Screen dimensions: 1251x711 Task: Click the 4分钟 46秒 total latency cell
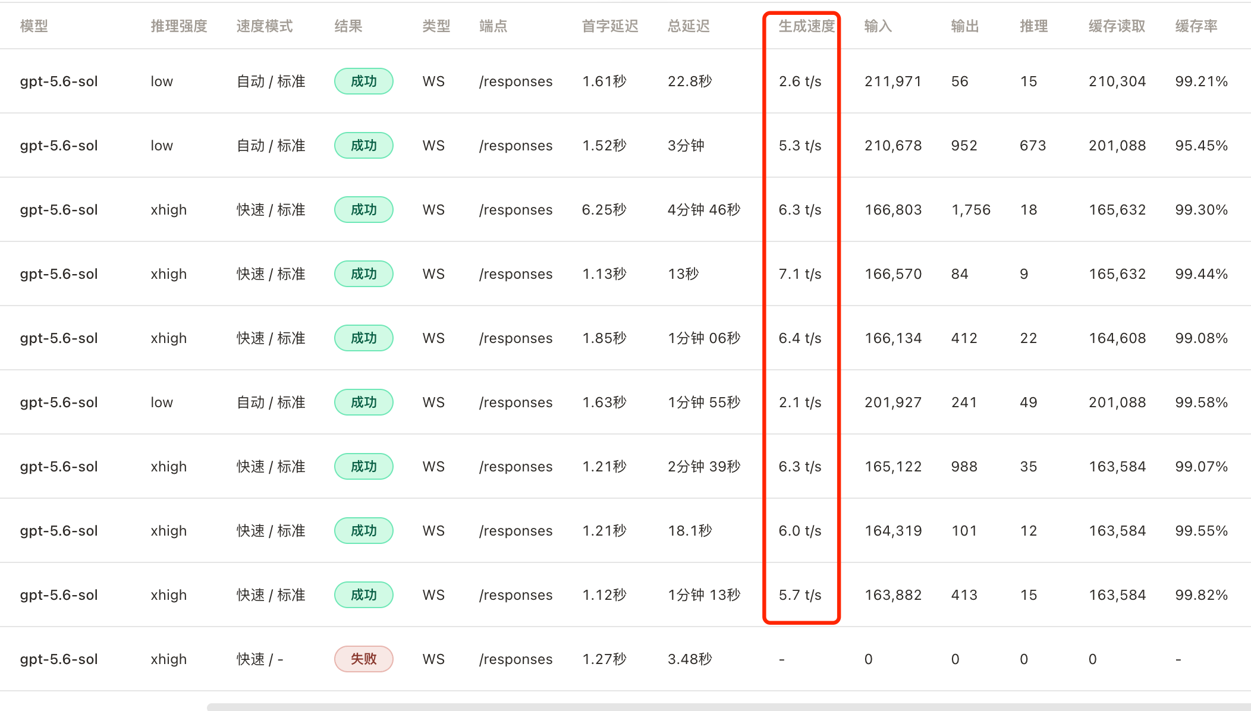coord(704,210)
